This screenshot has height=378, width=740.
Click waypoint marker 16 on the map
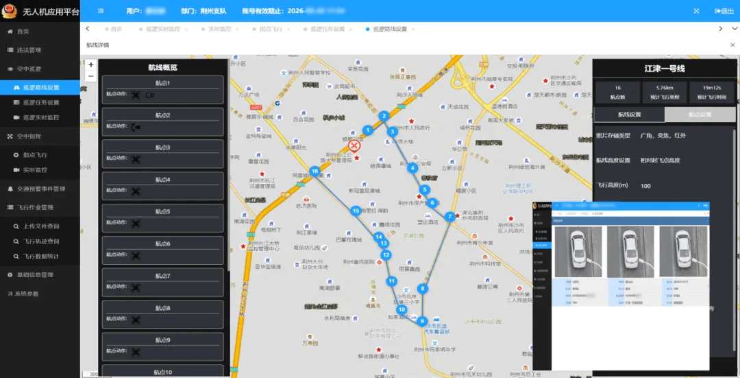coord(314,171)
